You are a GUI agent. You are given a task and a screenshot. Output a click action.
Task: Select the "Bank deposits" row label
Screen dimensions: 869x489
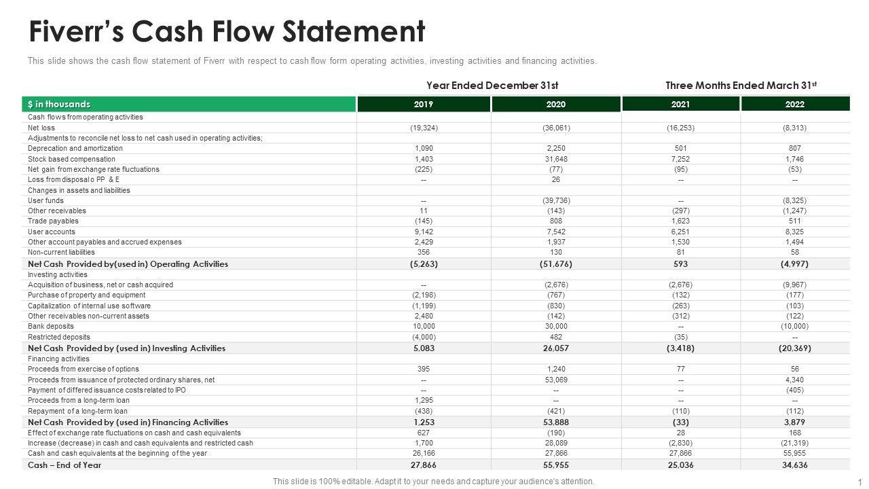coord(51,326)
